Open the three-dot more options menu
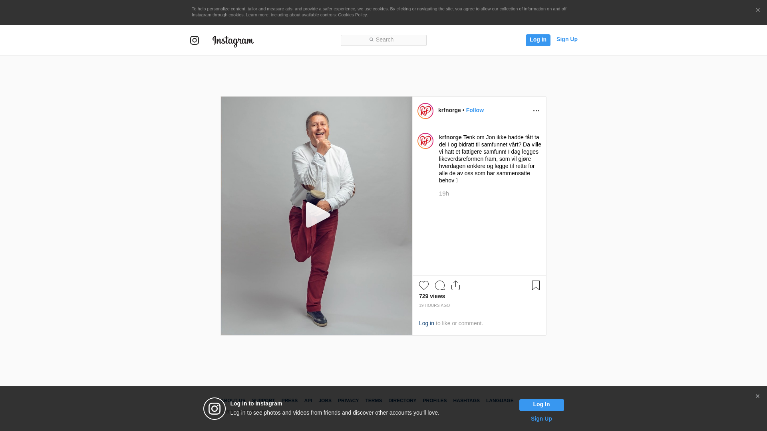The image size is (767, 431). click(536, 111)
